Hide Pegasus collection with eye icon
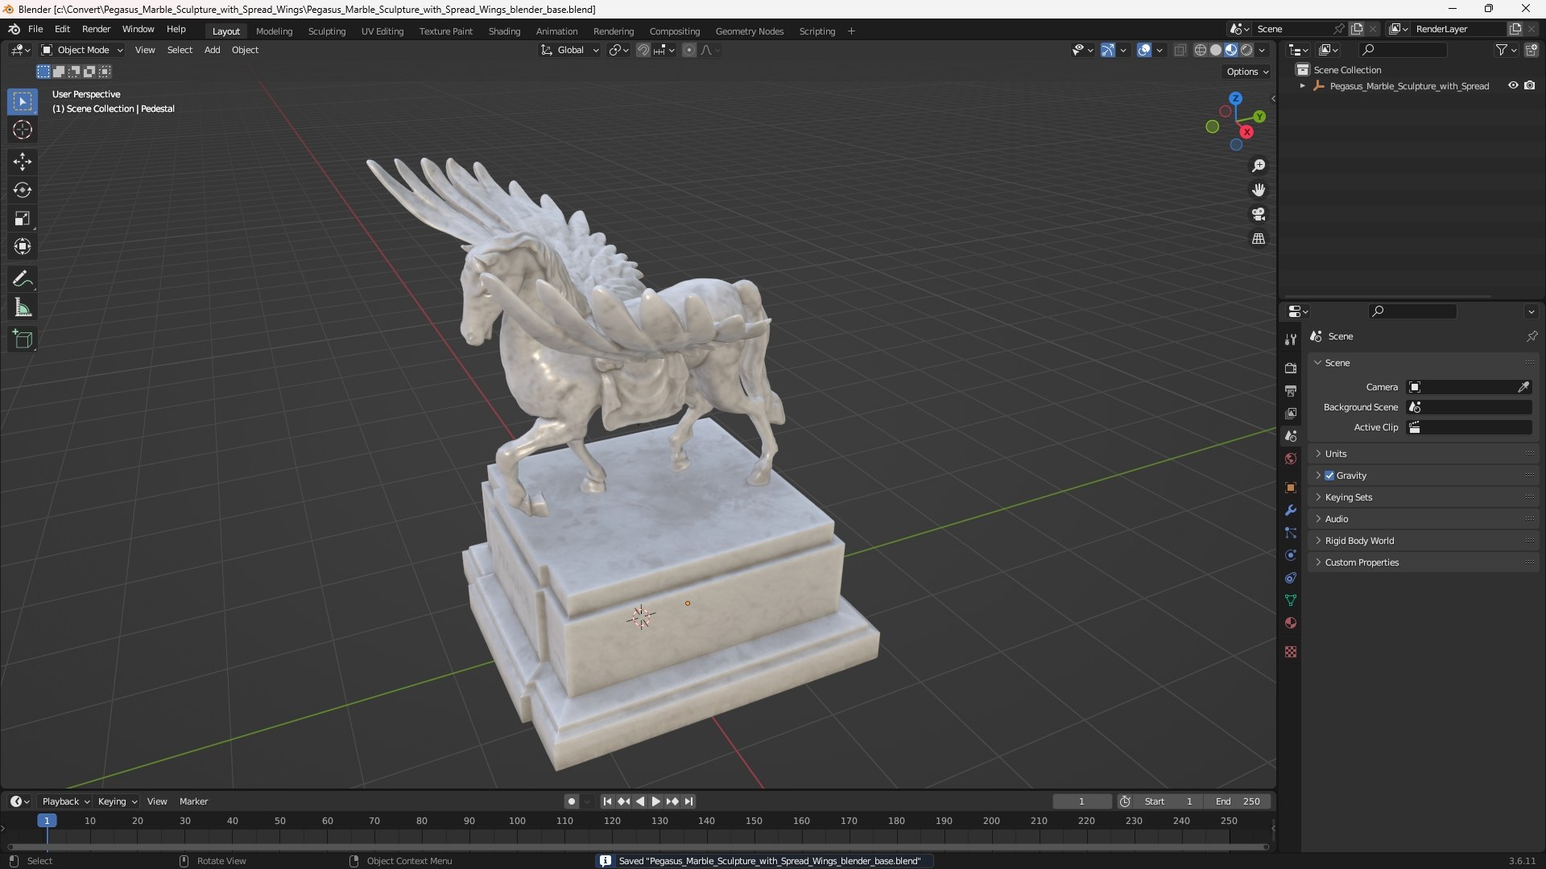The width and height of the screenshot is (1546, 869). (x=1513, y=85)
